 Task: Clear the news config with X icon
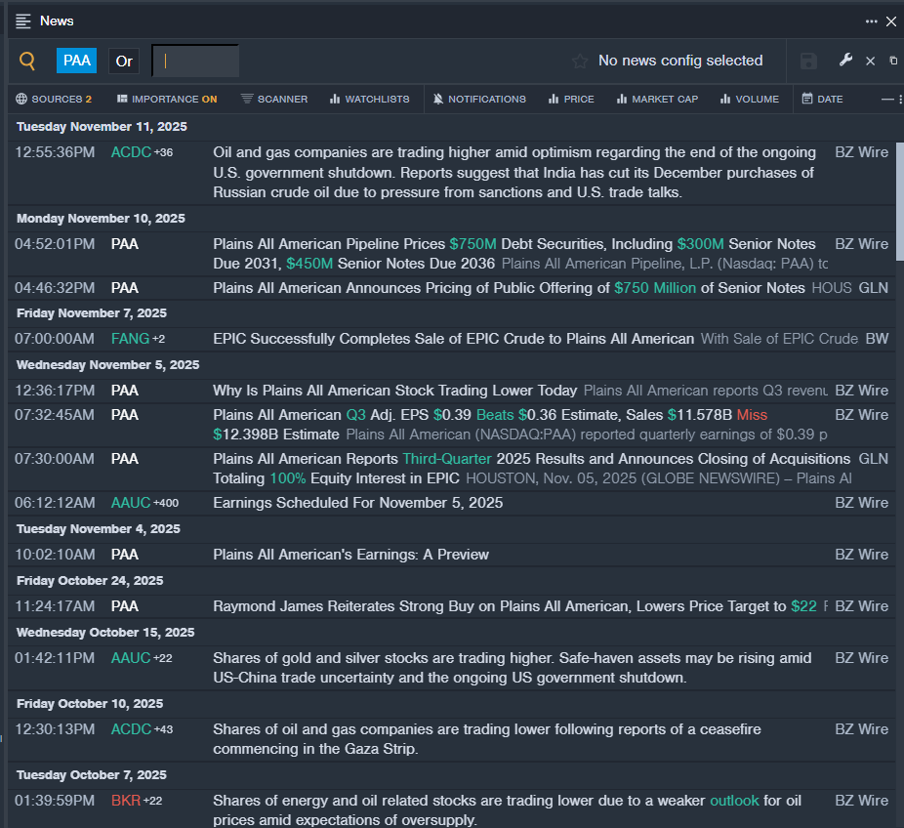pos(871,62)
